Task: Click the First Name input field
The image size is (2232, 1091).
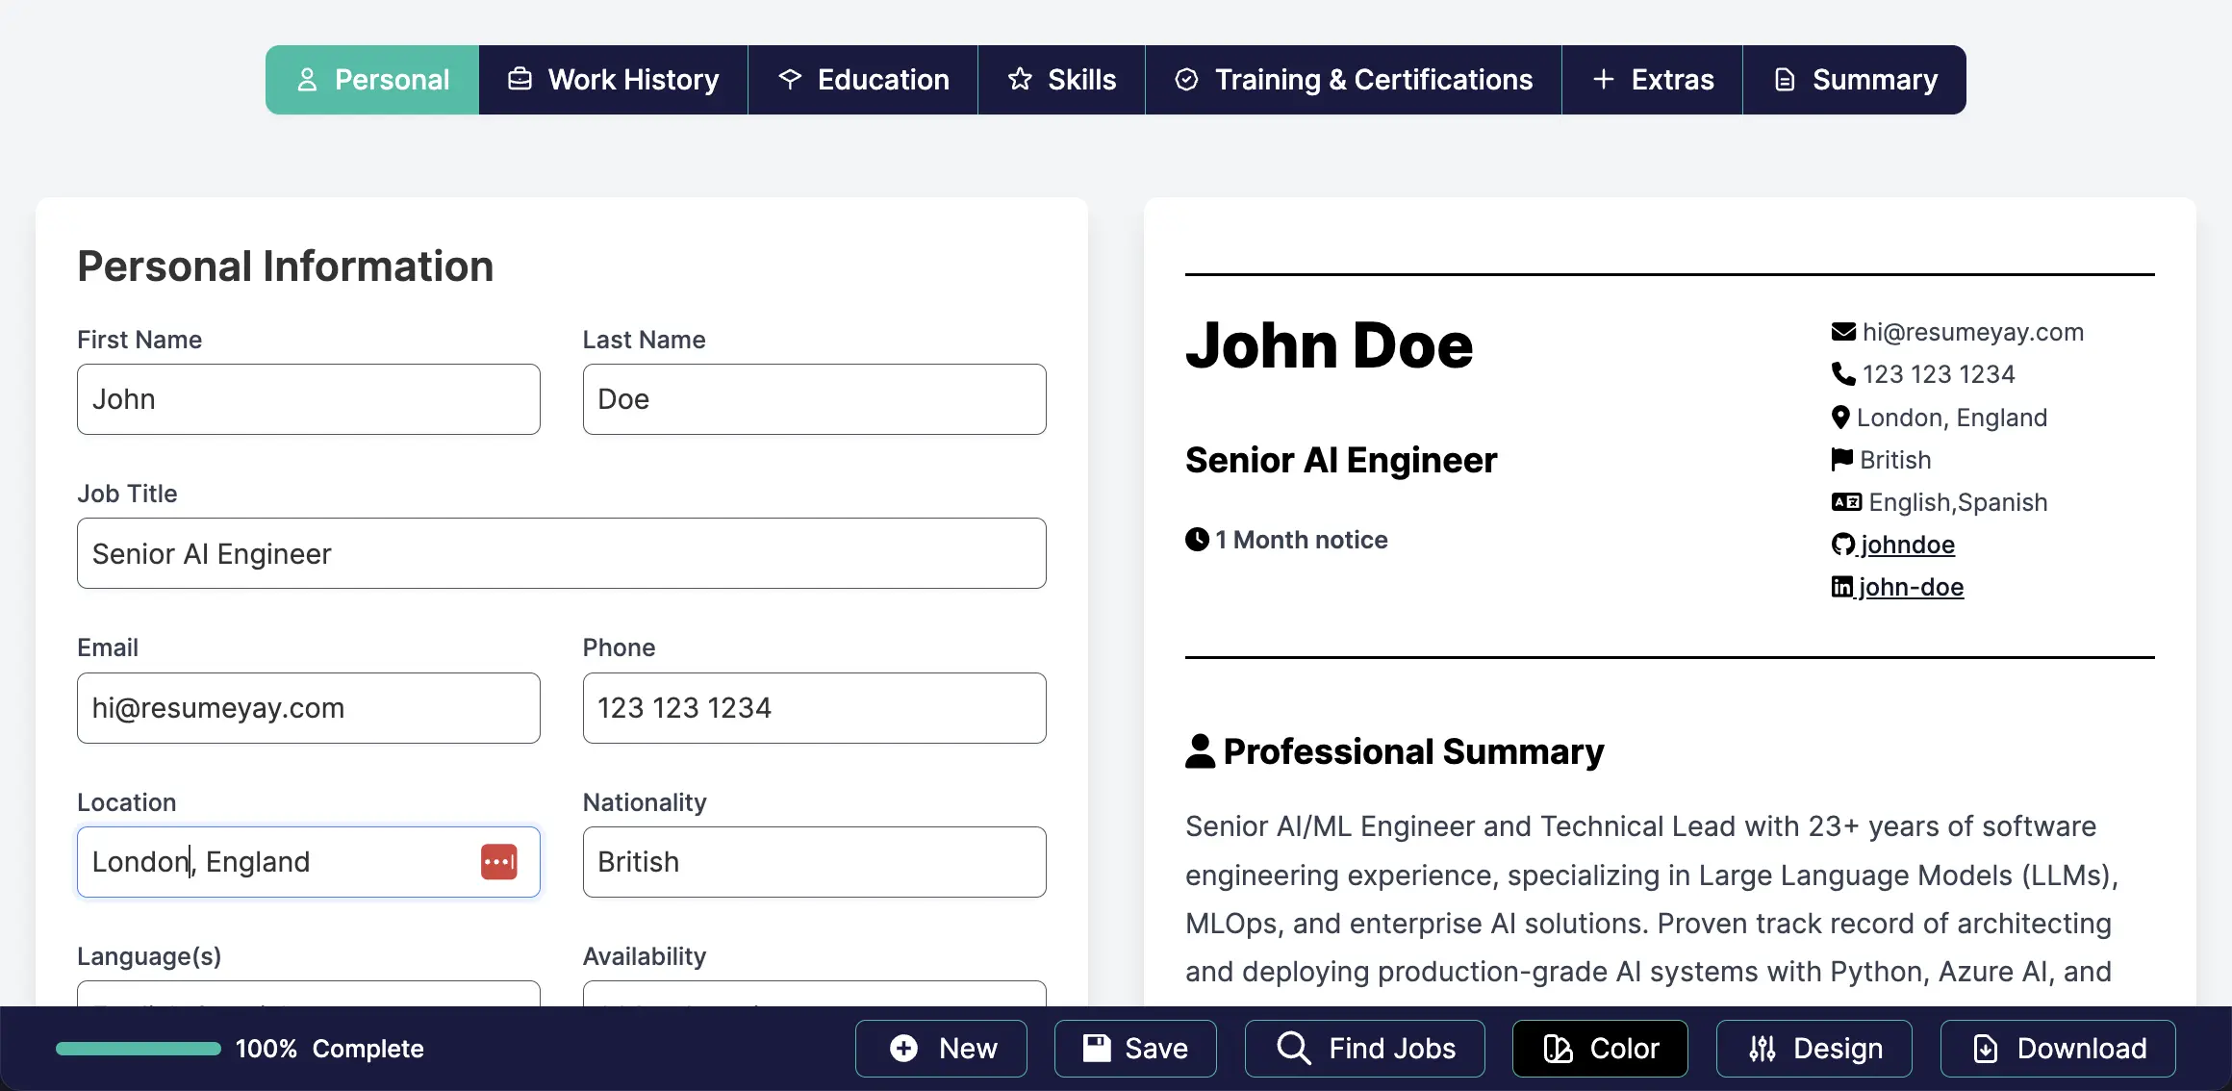Action: pos(308,399)
